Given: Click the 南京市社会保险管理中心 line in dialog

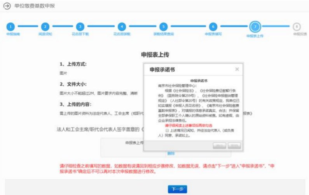Looking at the screenshot, I should tap(177, 86).
